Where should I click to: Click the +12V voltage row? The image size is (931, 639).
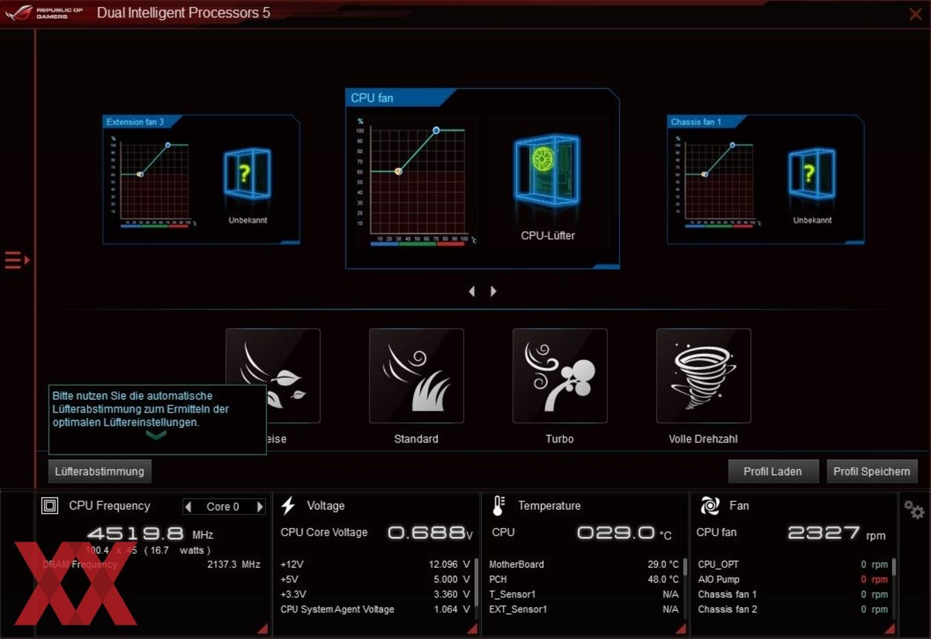(x=375, y=564)
